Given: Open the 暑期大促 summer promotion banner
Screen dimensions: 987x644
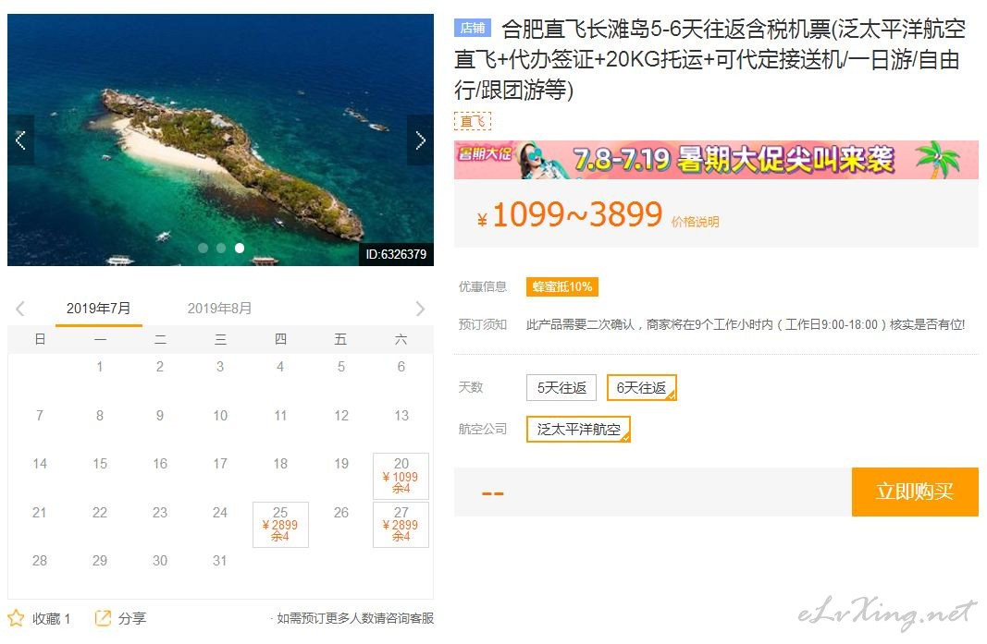Looking at the screenshot, I should click(716, 160).
